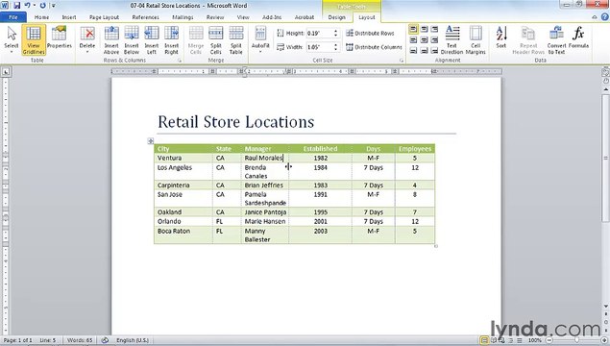Viewport: 610px width, 346px height.
Task: Switch to the Table Tools Design tab
Action: (x=336, y=17)
